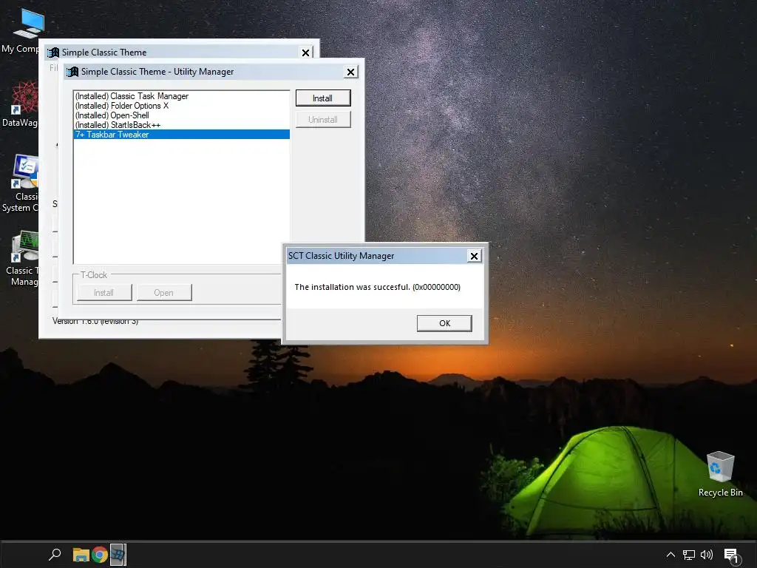Open the Action Center notifications icon
Image resolution: width=757 pixels, height=568 pixels.
tap(732, 556)
